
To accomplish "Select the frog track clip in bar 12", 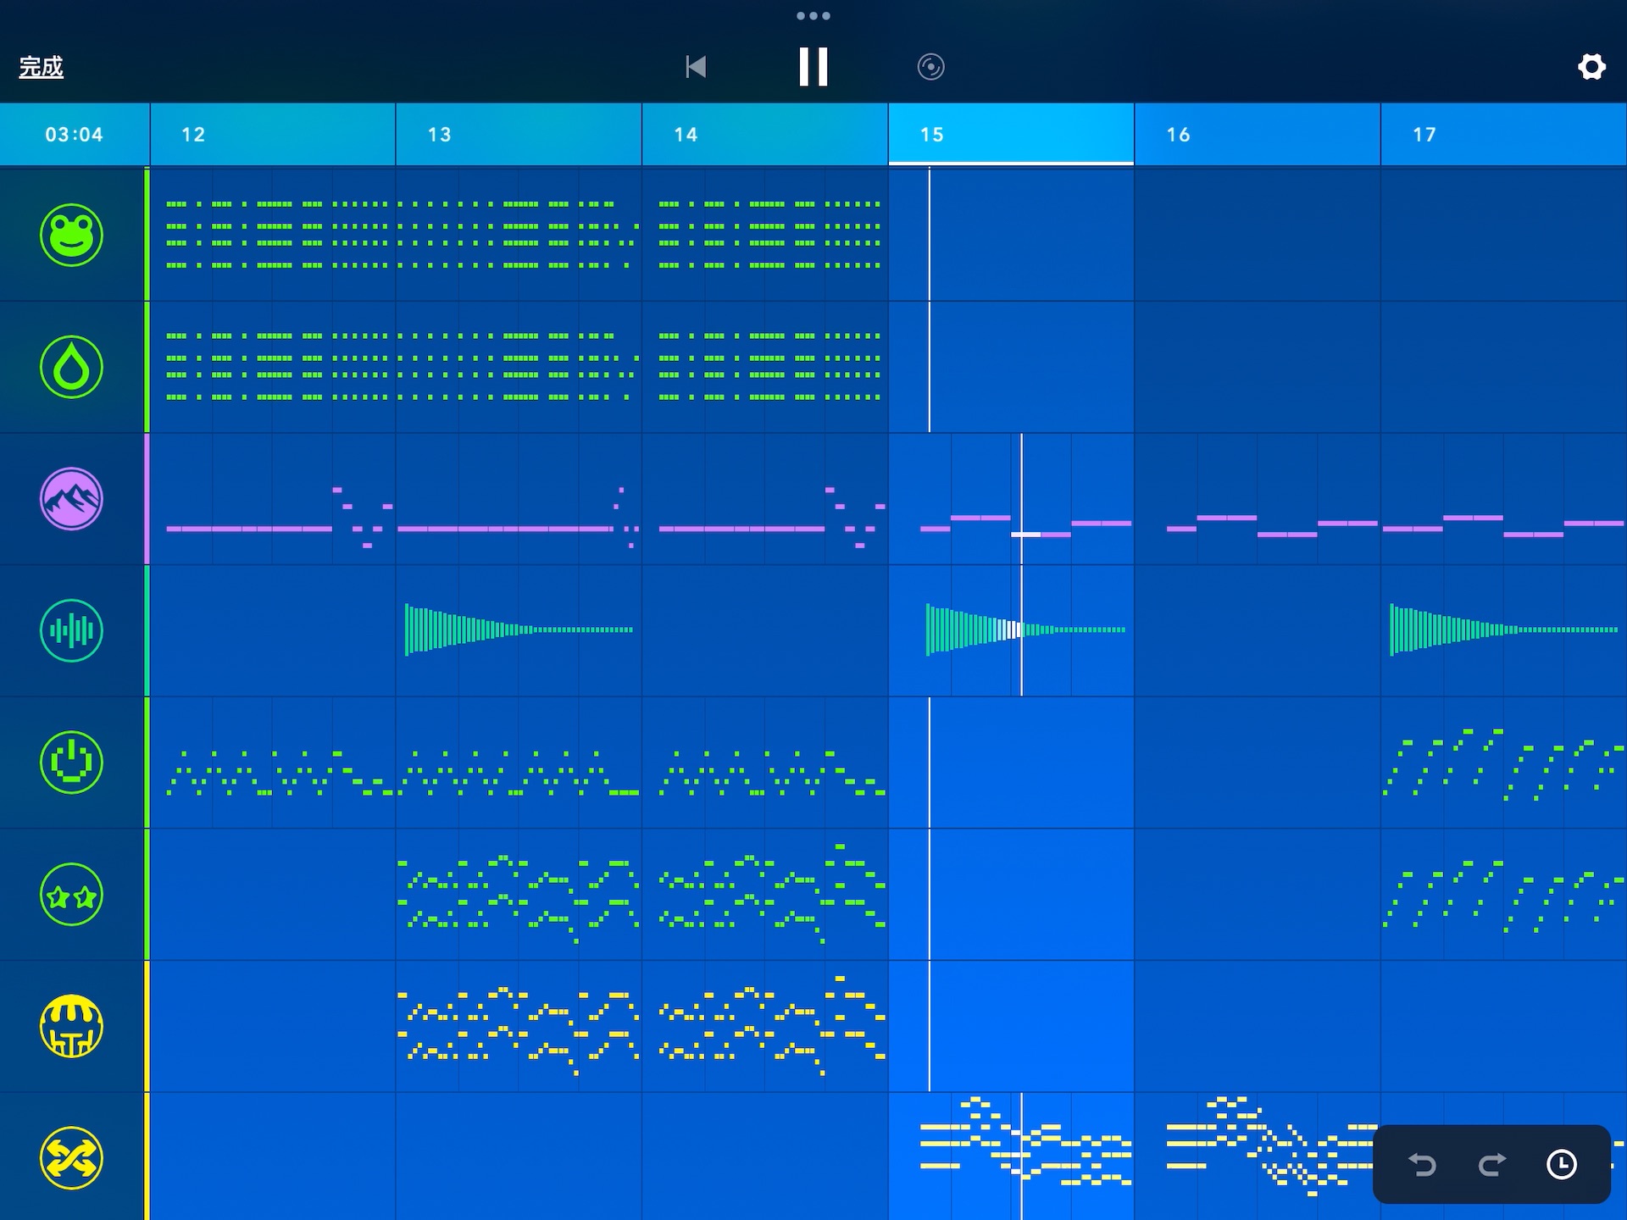I will coord(273,235).
